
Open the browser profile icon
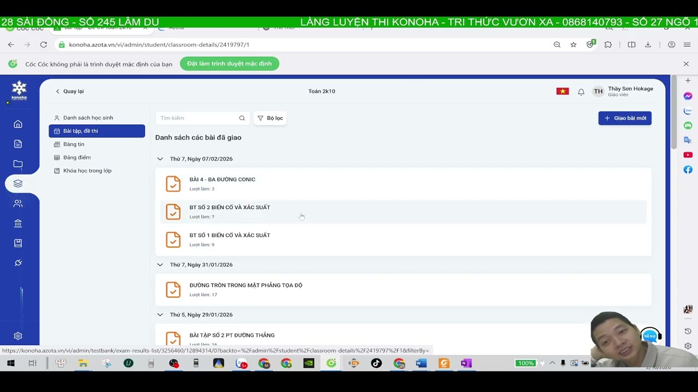tap(671, 45)
